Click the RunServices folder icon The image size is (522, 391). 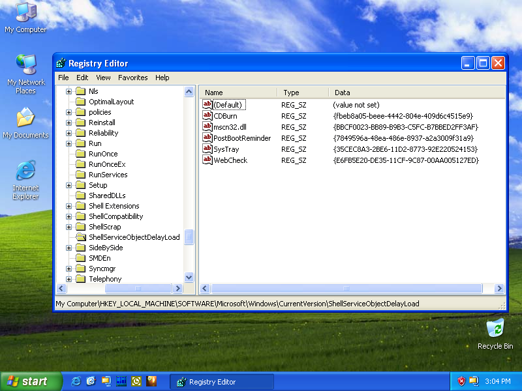pos(80,175)
